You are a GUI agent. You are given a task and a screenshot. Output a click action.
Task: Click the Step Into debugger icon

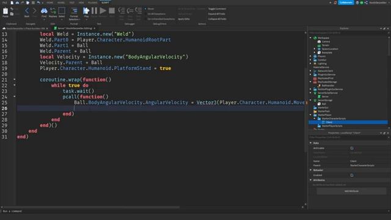tap(122, 11)
